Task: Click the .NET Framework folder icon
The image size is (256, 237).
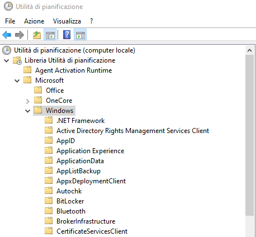Action: (x=49, y=120)
